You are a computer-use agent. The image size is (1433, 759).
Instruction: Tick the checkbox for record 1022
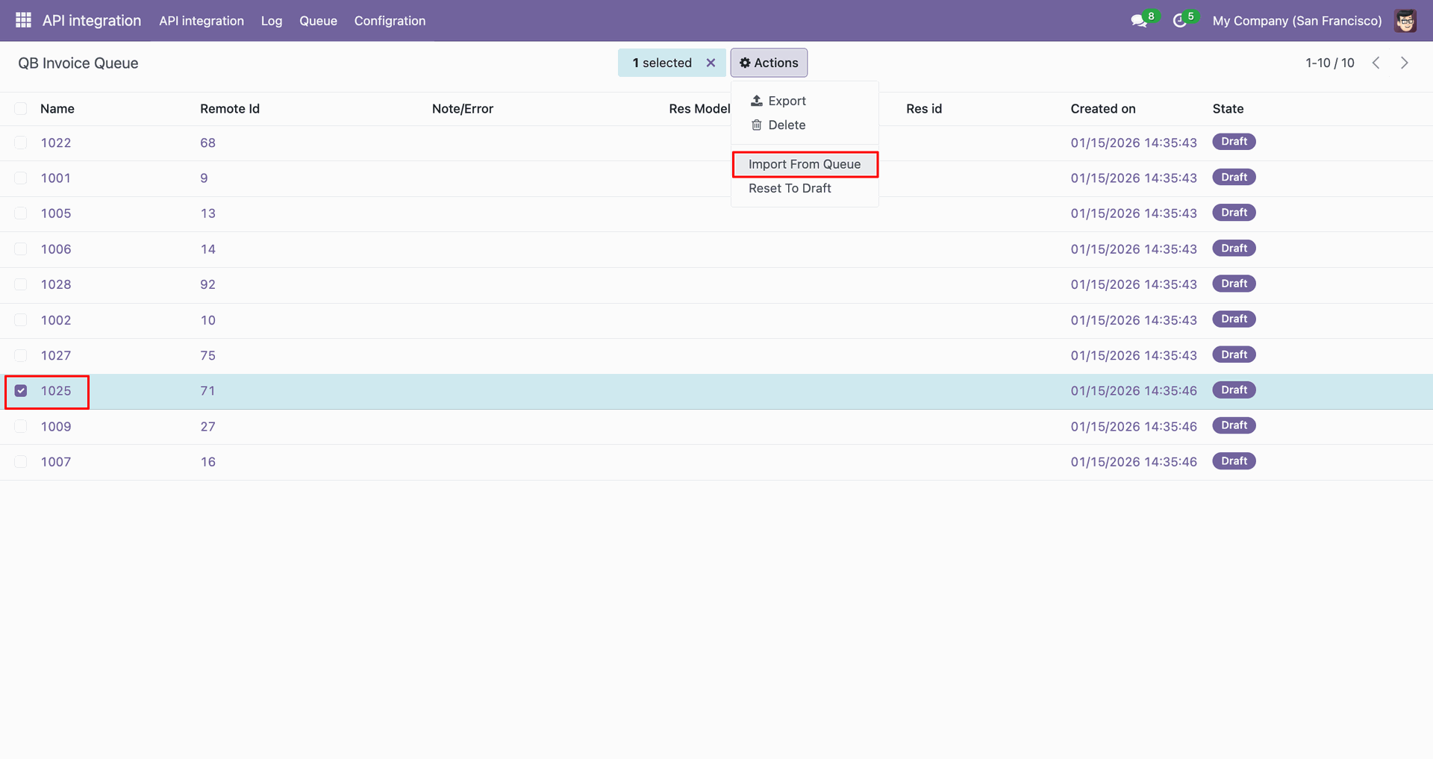tap(21, 143)
